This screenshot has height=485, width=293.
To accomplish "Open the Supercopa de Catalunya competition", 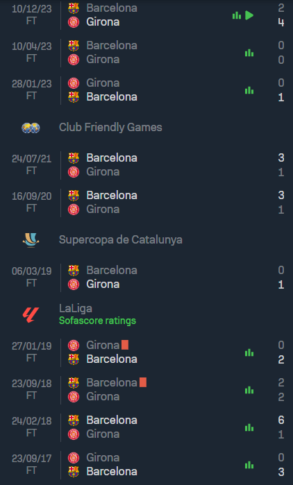I will (121, 239).
